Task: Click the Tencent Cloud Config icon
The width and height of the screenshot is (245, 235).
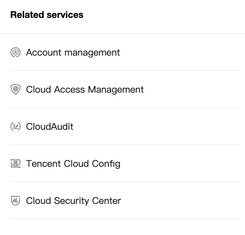Action: coord(16,164)
